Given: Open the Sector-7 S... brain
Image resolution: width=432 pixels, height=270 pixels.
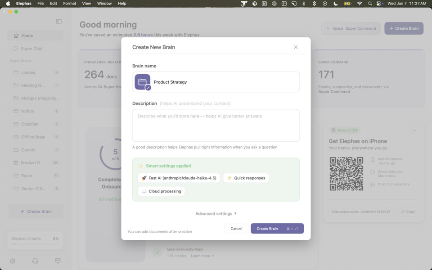Looking at the screenshot, I should click(x=35, y=189).
